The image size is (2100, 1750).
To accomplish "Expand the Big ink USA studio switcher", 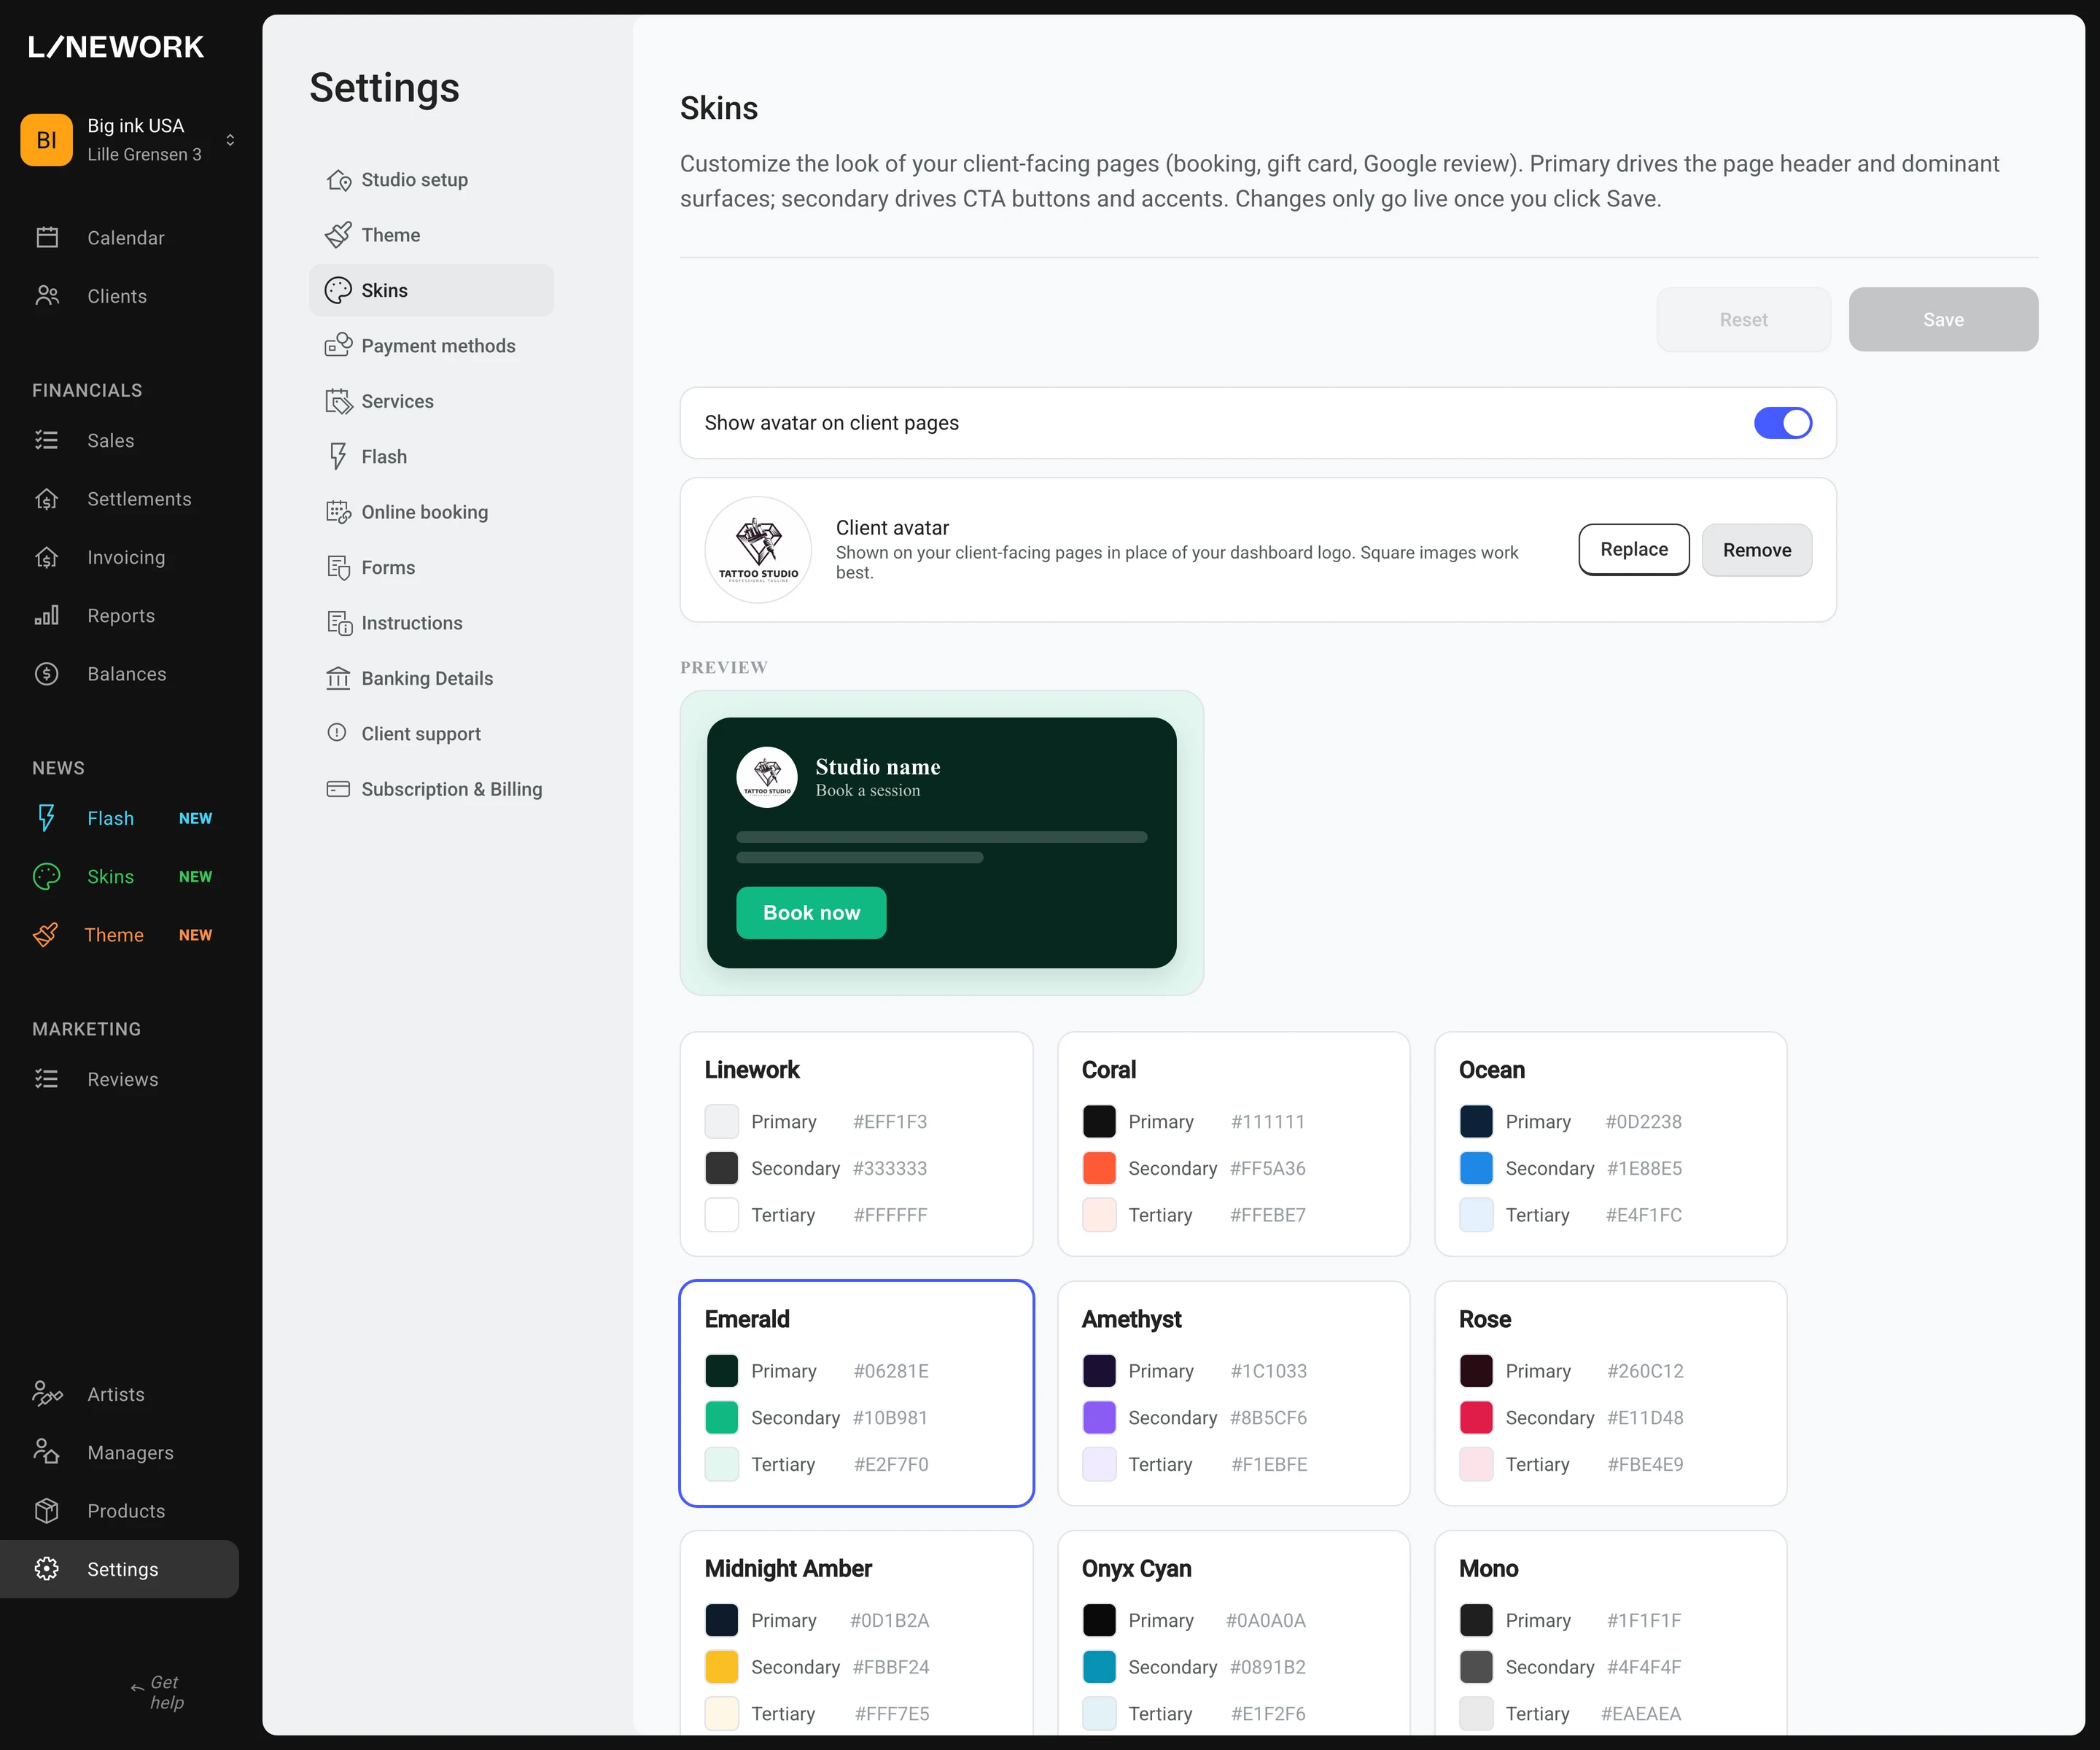I will [230, 140].
